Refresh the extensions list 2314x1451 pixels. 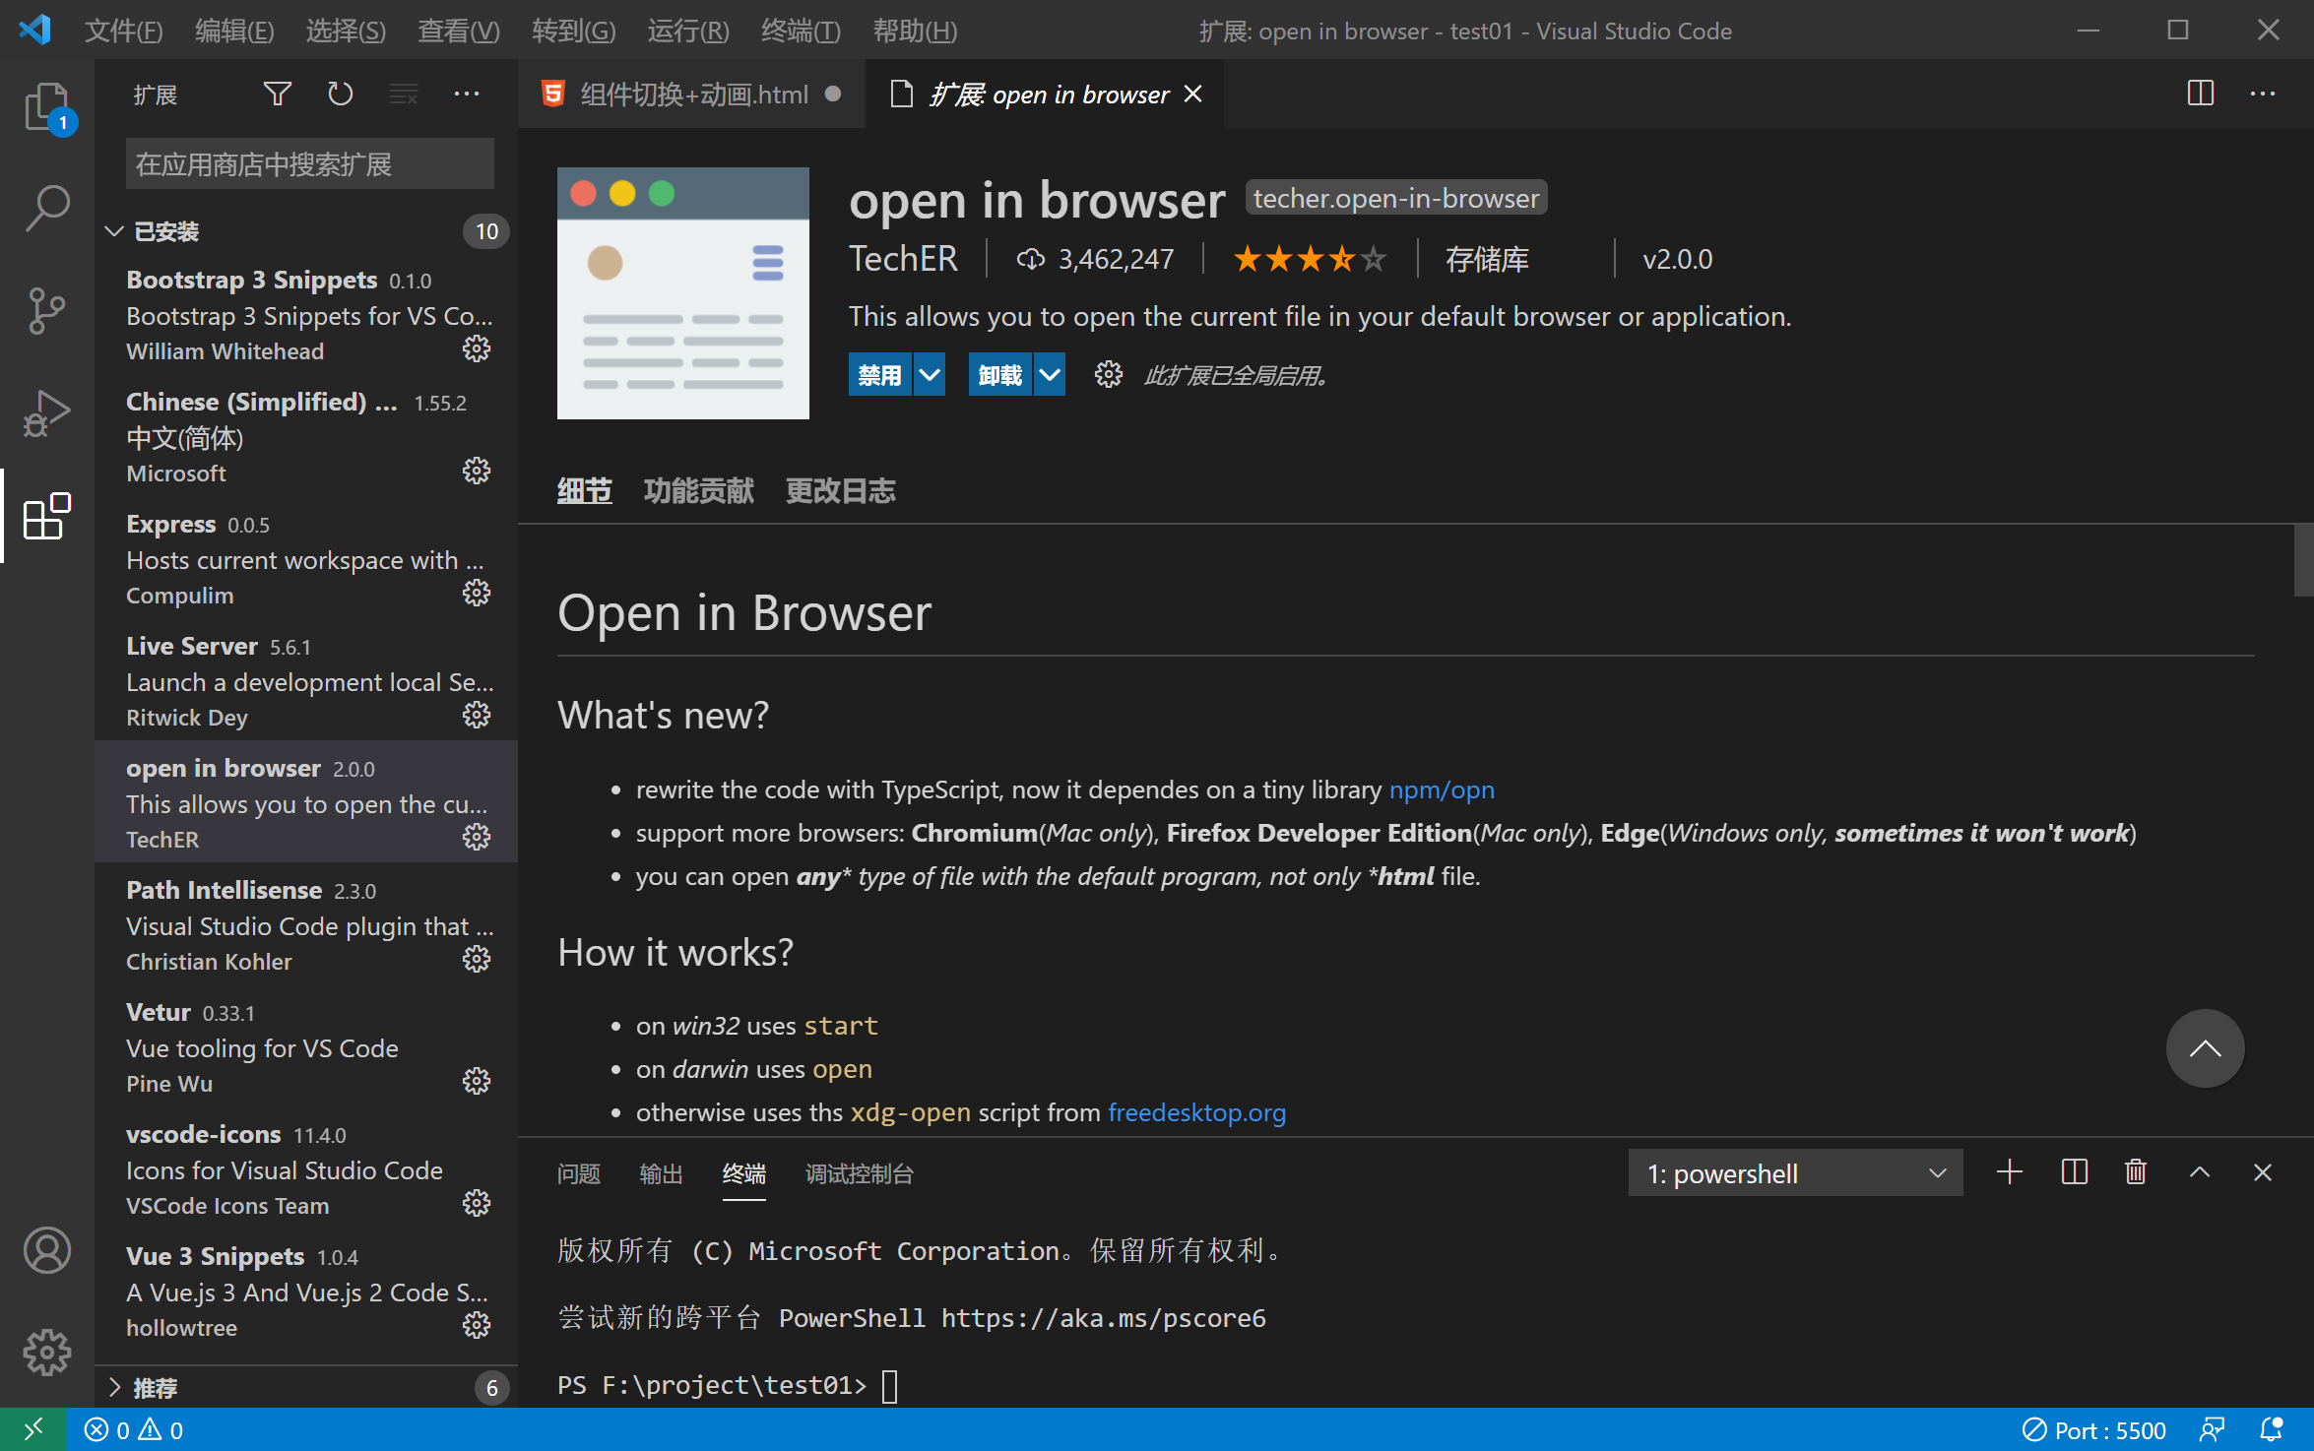(340, 94)
